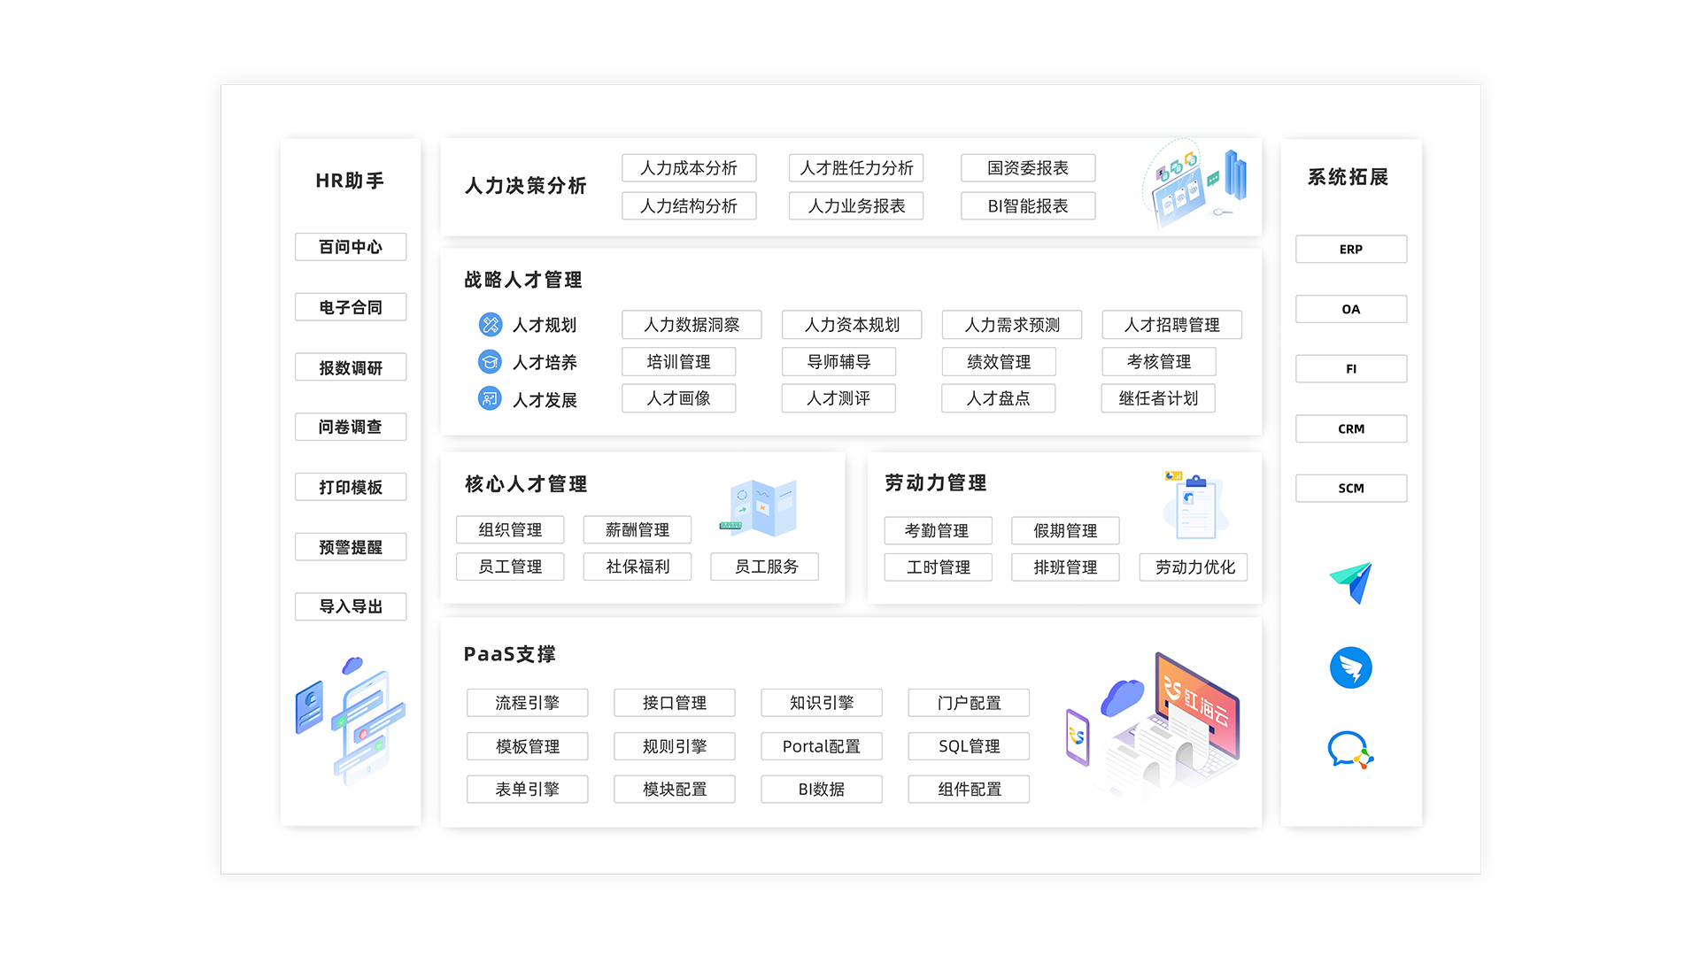Select 员工管理
Image resolution: width=1700 pixels, height=956 pixels.
(510, 567)
